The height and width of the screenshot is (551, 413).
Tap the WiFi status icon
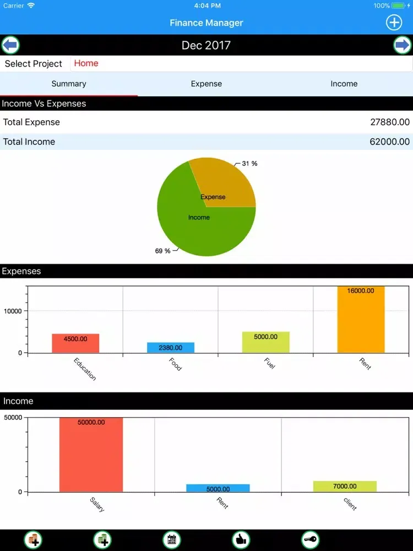tap(31, 6)
